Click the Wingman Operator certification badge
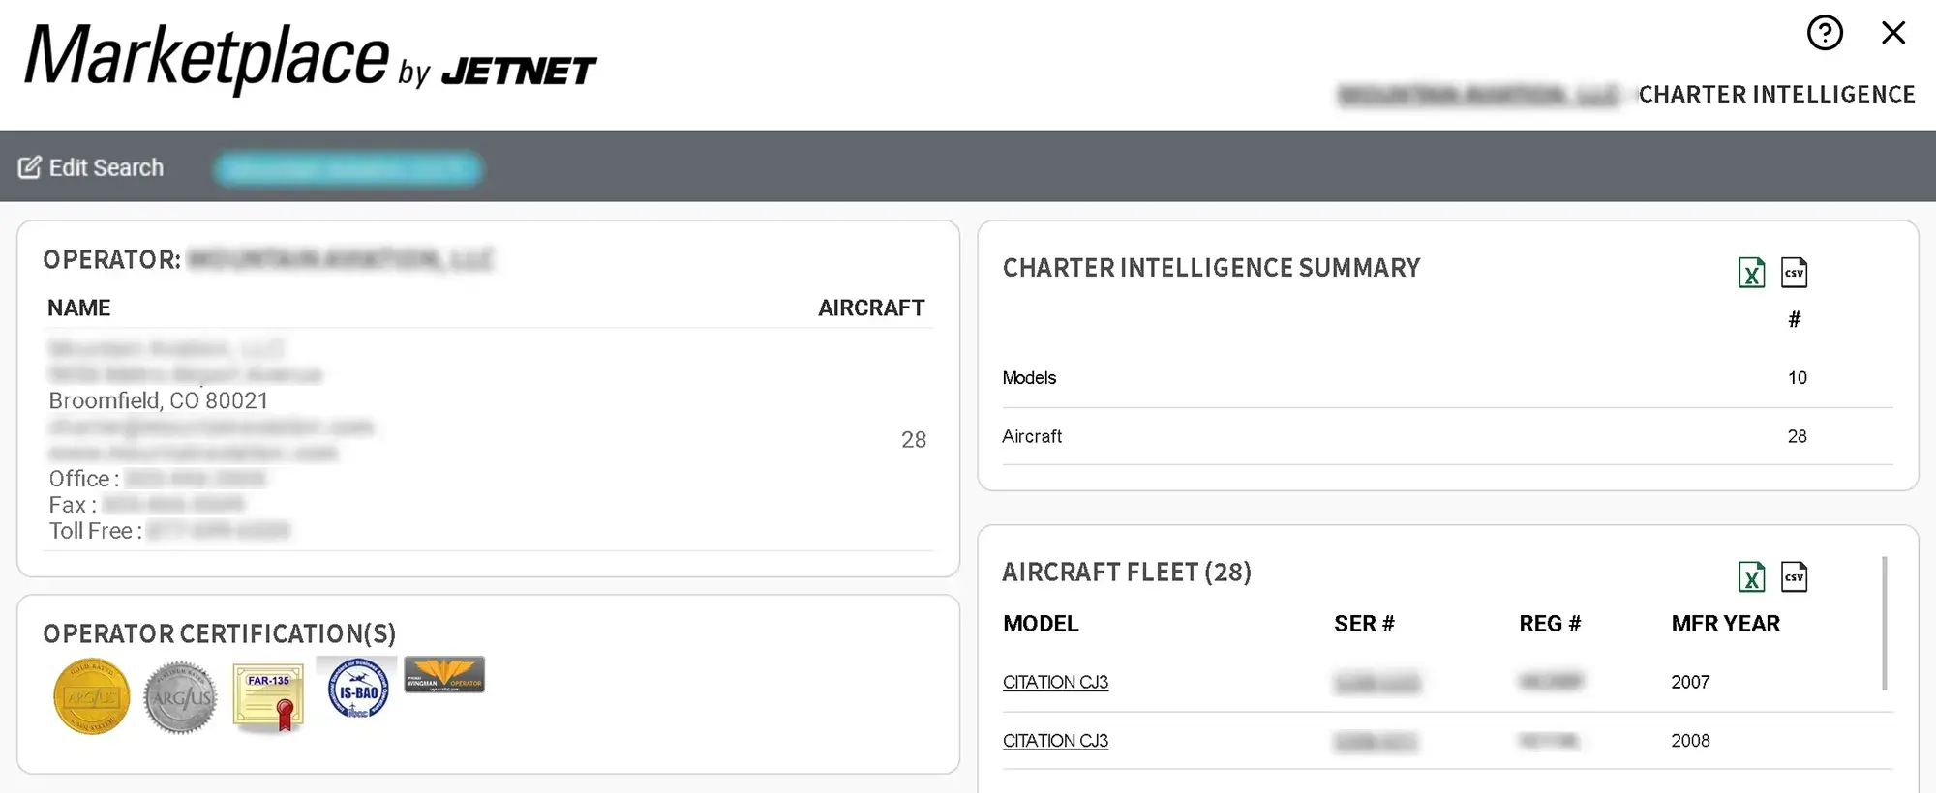Viewport: 1936px width, 793px height. [444, 675]
